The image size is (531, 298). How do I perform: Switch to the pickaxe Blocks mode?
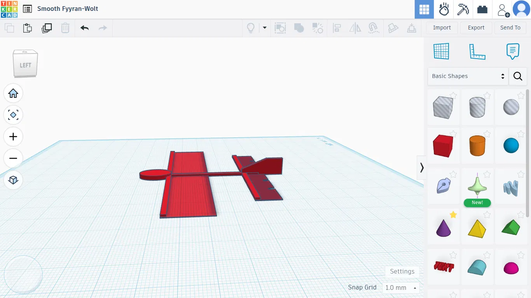pos(463,9)
